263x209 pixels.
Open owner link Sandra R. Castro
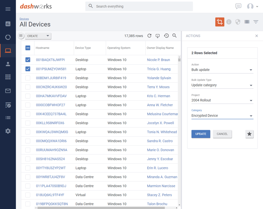click(x=160, y=141)
